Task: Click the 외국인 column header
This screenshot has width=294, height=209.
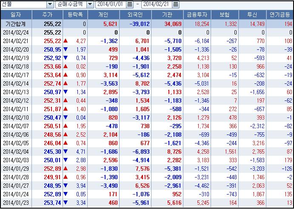Action: pos(135,14)
